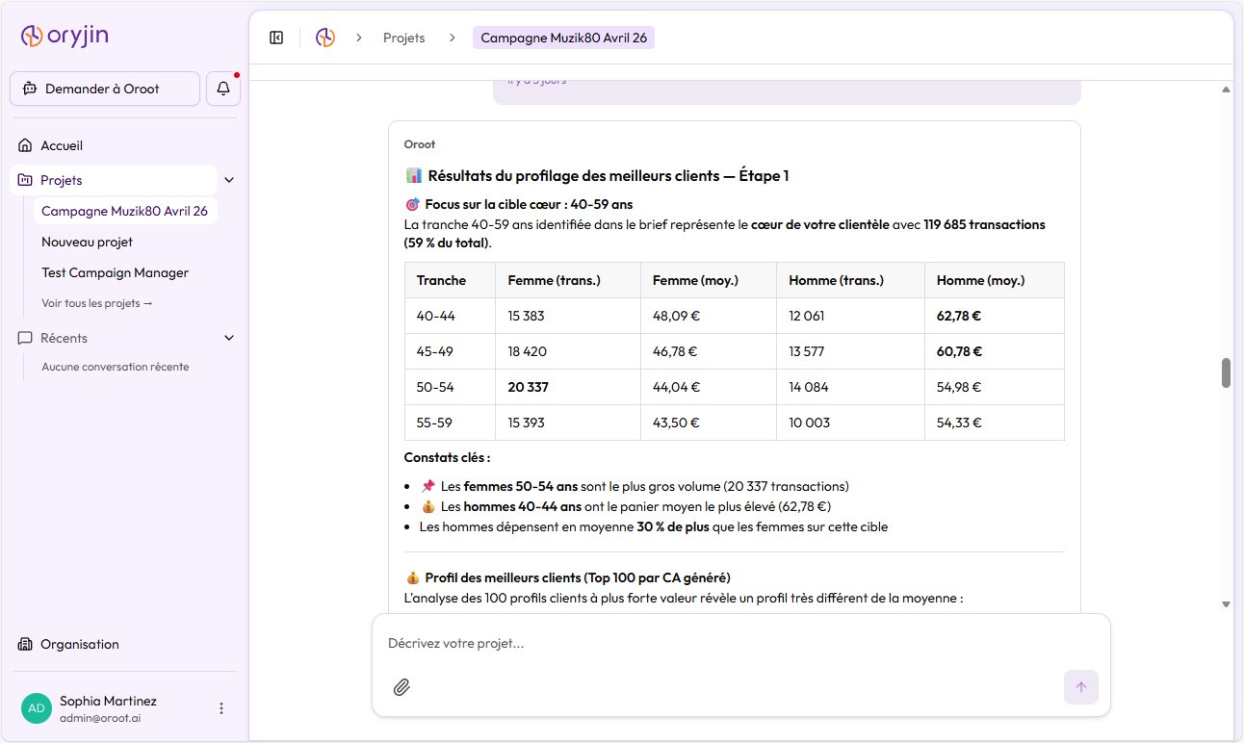This screenshot has width=1244, height=743.
Task: Toggle the sidebar panel icon
Action: tap(276, 38)
